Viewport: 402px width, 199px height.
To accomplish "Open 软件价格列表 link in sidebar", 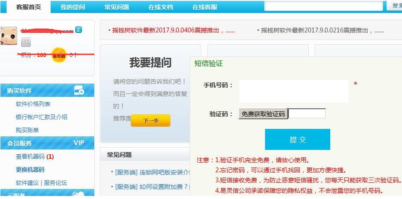I will [33, 104].
